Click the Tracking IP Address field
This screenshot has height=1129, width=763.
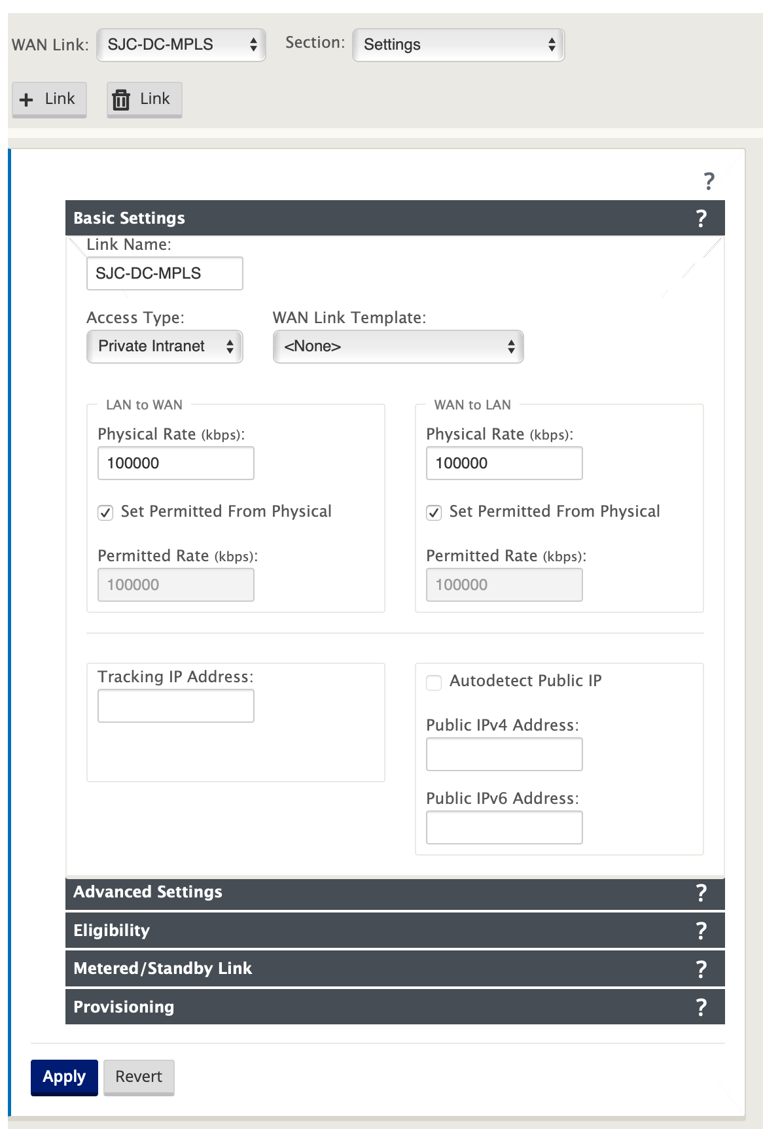coord(176,706)
